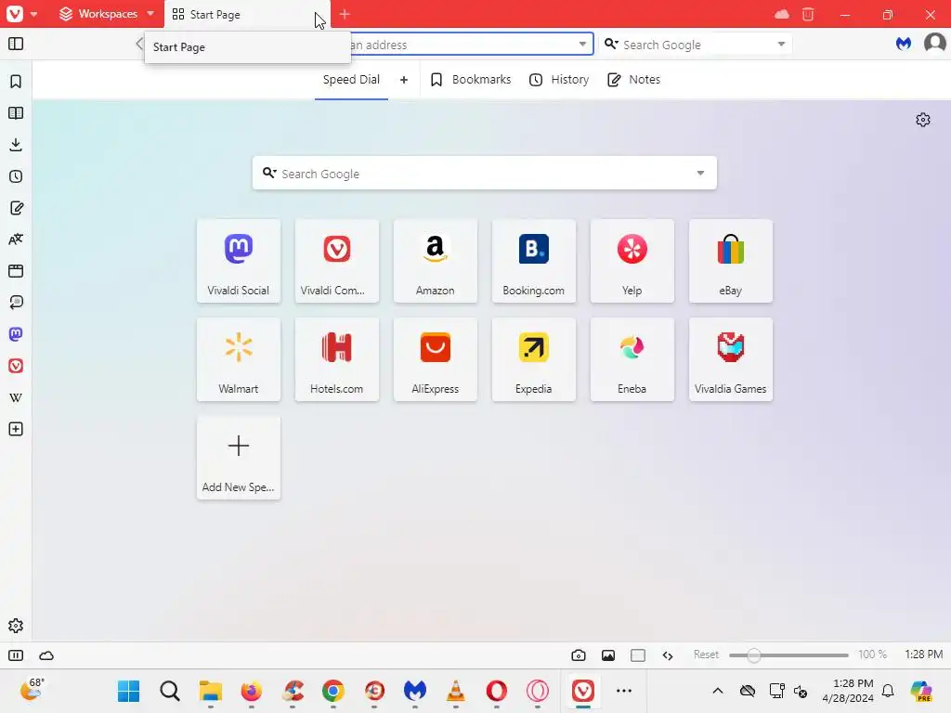This screenshot has width=951, height=713.
Task: Click in the Speed Dial search field
Action: (x=485, y=174)
